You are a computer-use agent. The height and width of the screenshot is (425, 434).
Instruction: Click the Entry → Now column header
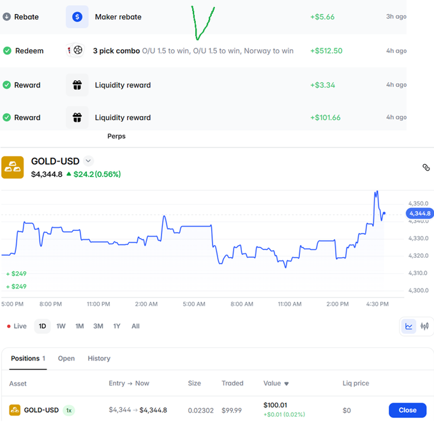pos(129,384)
